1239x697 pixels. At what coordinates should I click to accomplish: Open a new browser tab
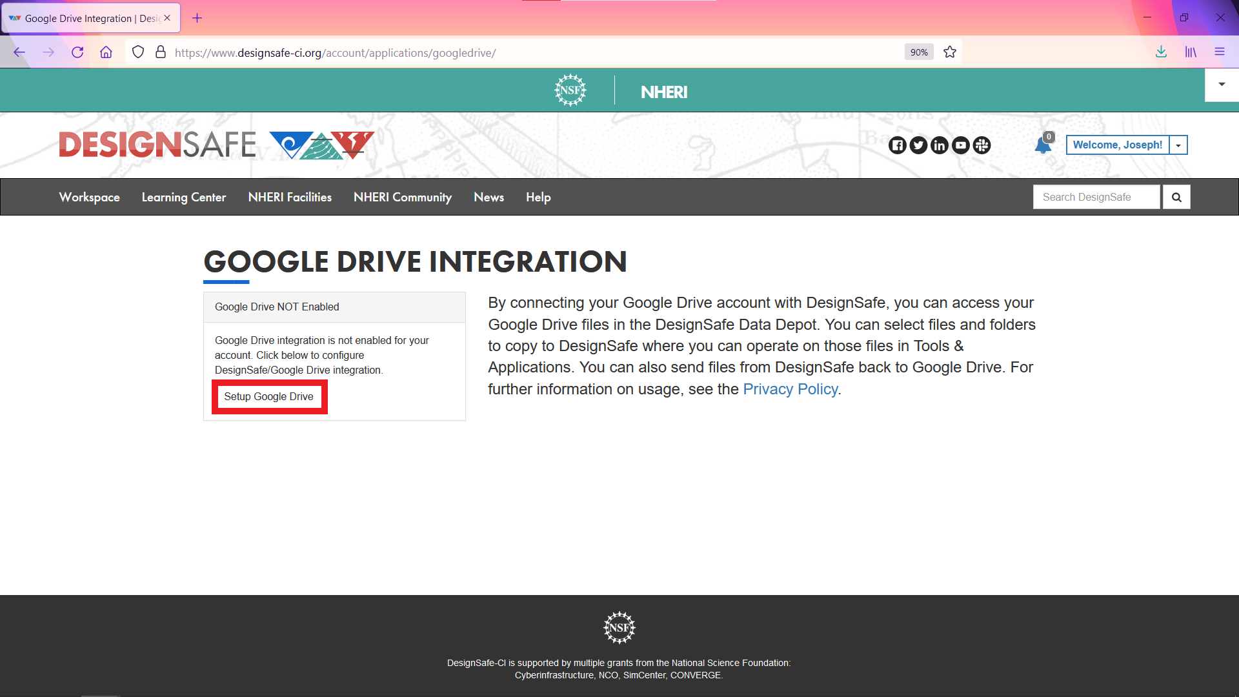[x=197, y=18]
